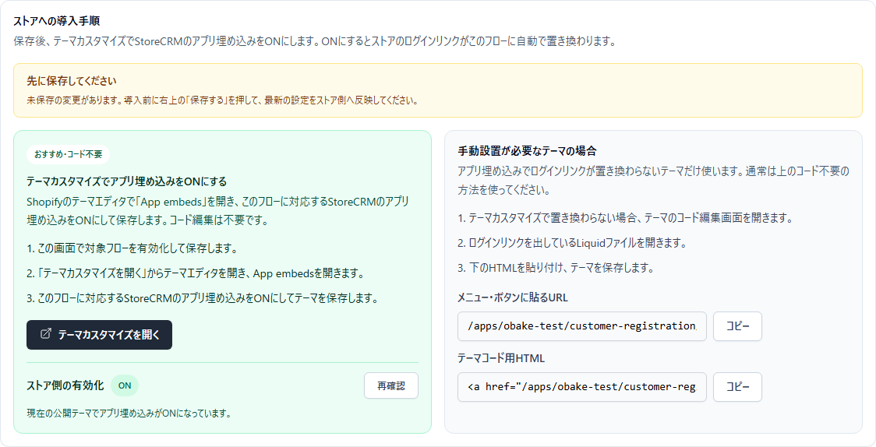Image resolution: width=876 pixels, height=447 pixels.
Task: Click the 未保存の変更があります warning message
Action: click(222, 101)
